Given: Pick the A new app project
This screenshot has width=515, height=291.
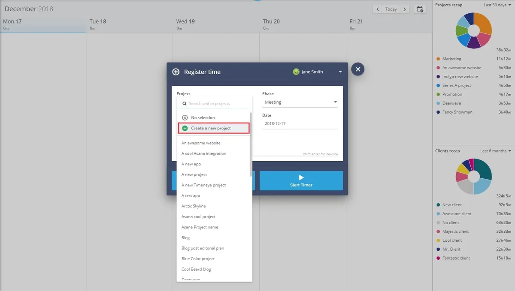Looking at the screenshot, I should [x=191, y=164].
